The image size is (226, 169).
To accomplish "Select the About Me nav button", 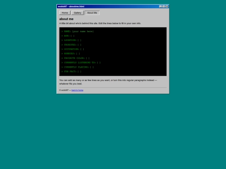I will tap(92, 13).
